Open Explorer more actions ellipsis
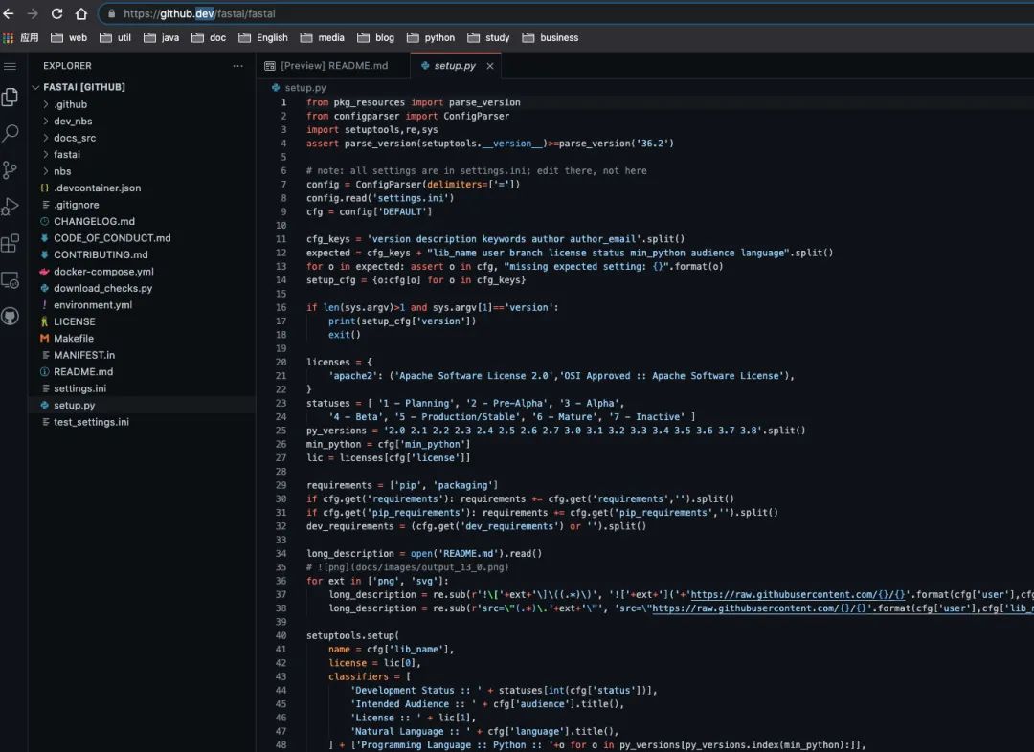The image size is (1034, 752). (237, 66)
